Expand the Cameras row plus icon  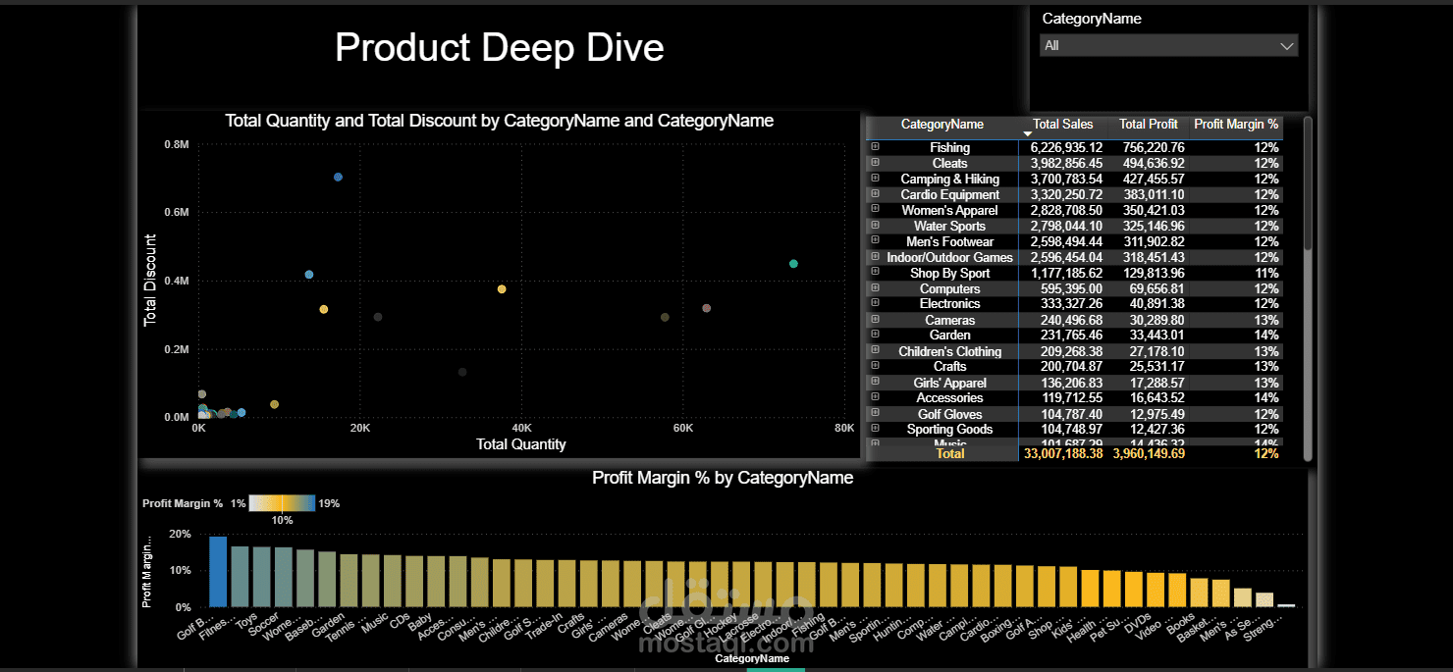875,320
